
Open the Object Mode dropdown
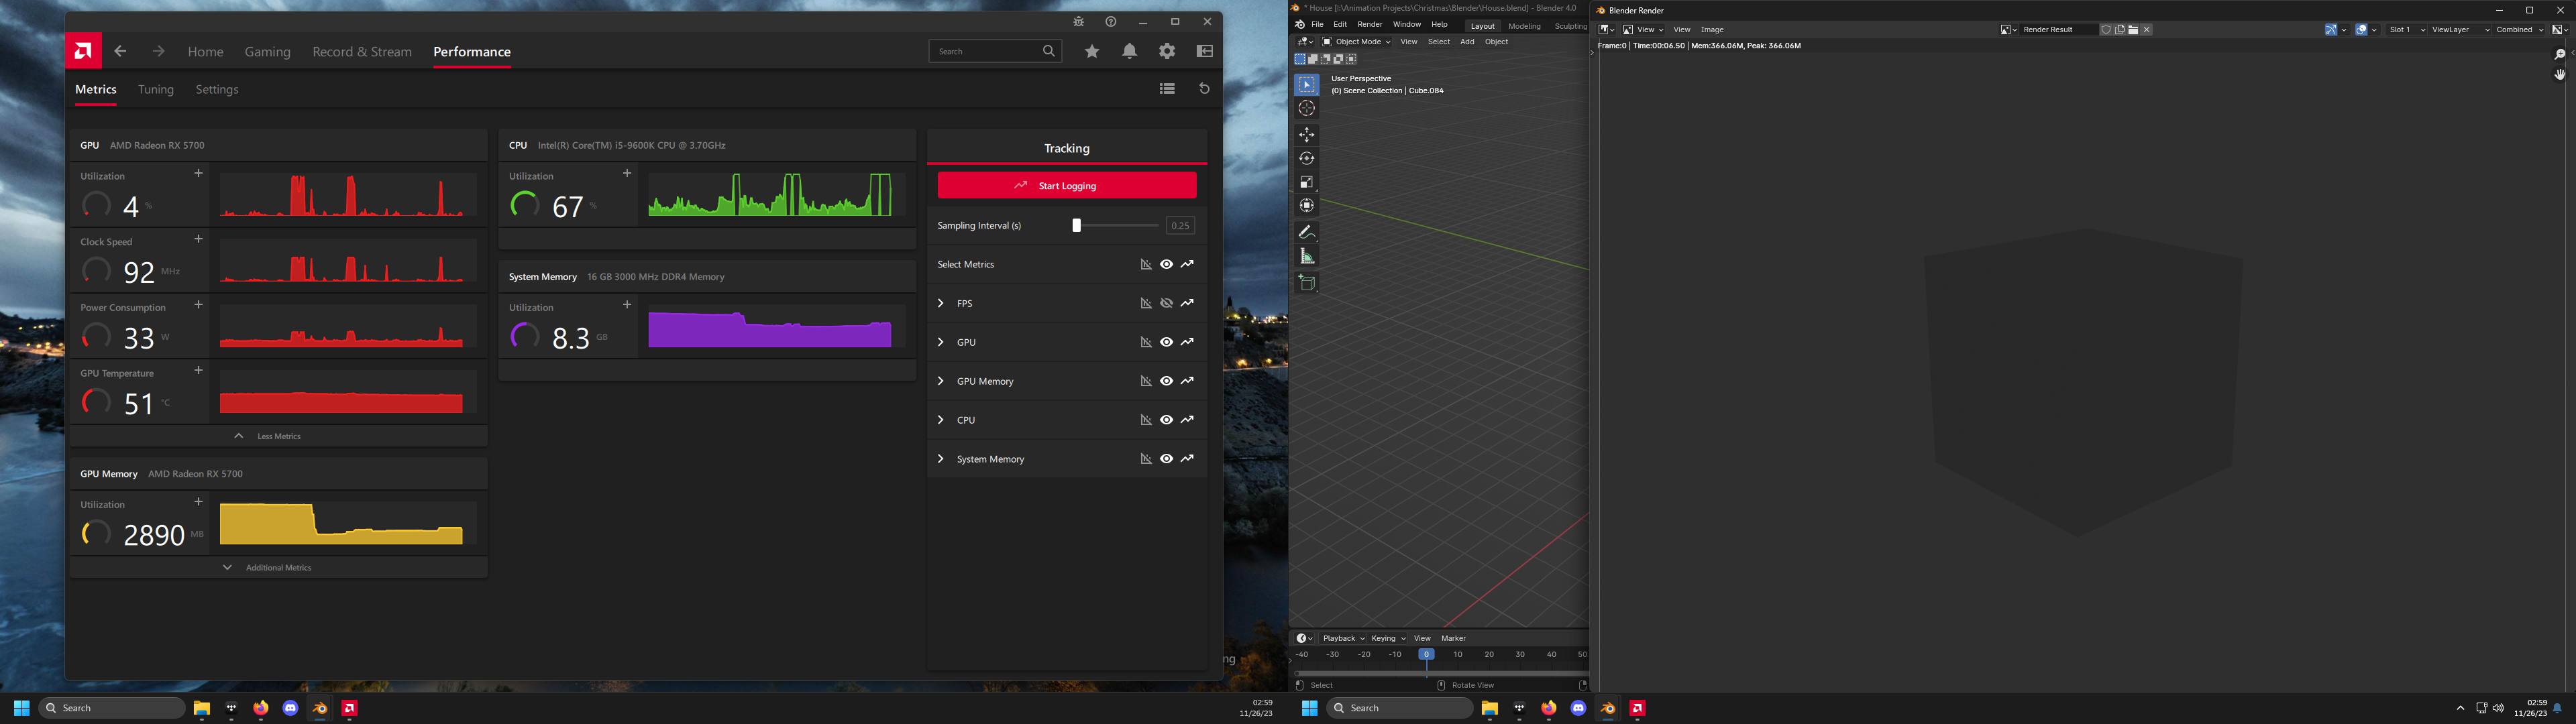click(1356, 42)
